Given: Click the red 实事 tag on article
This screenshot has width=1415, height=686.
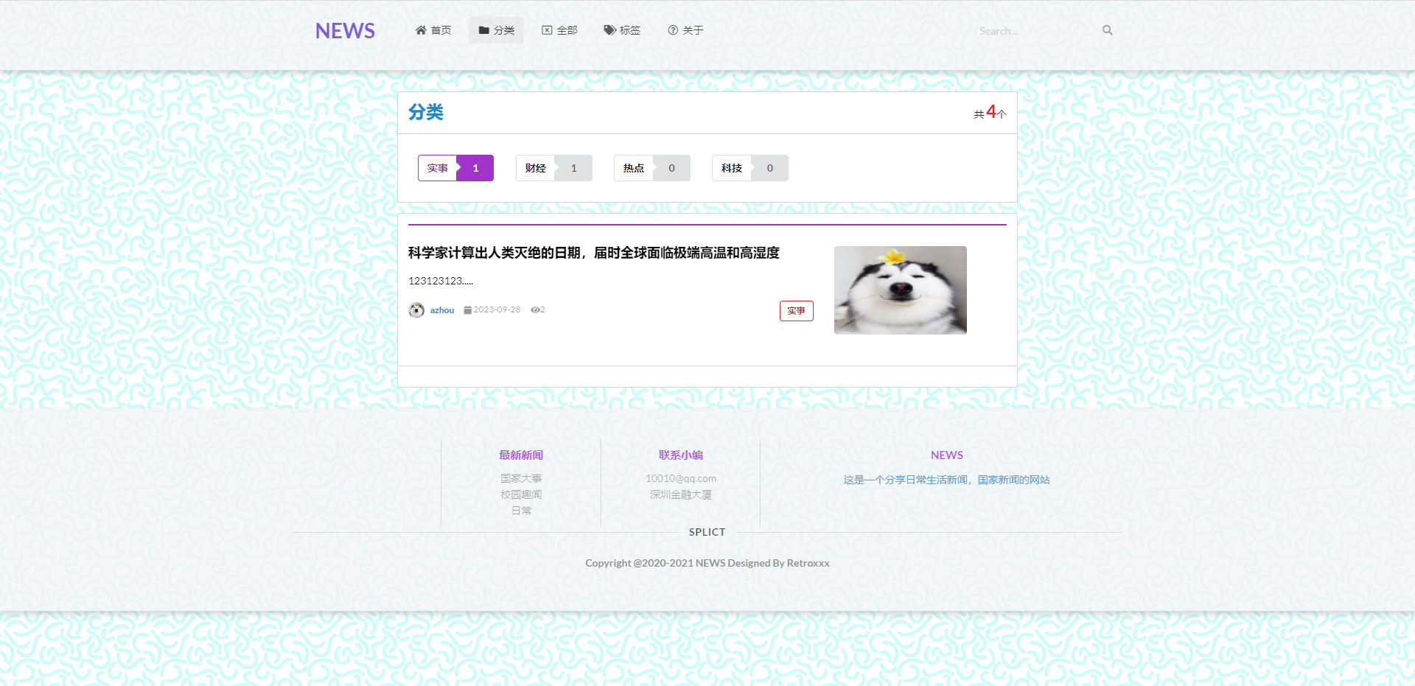Looking at the screenshot, I should pyautogui.click(x=796, y=311).
